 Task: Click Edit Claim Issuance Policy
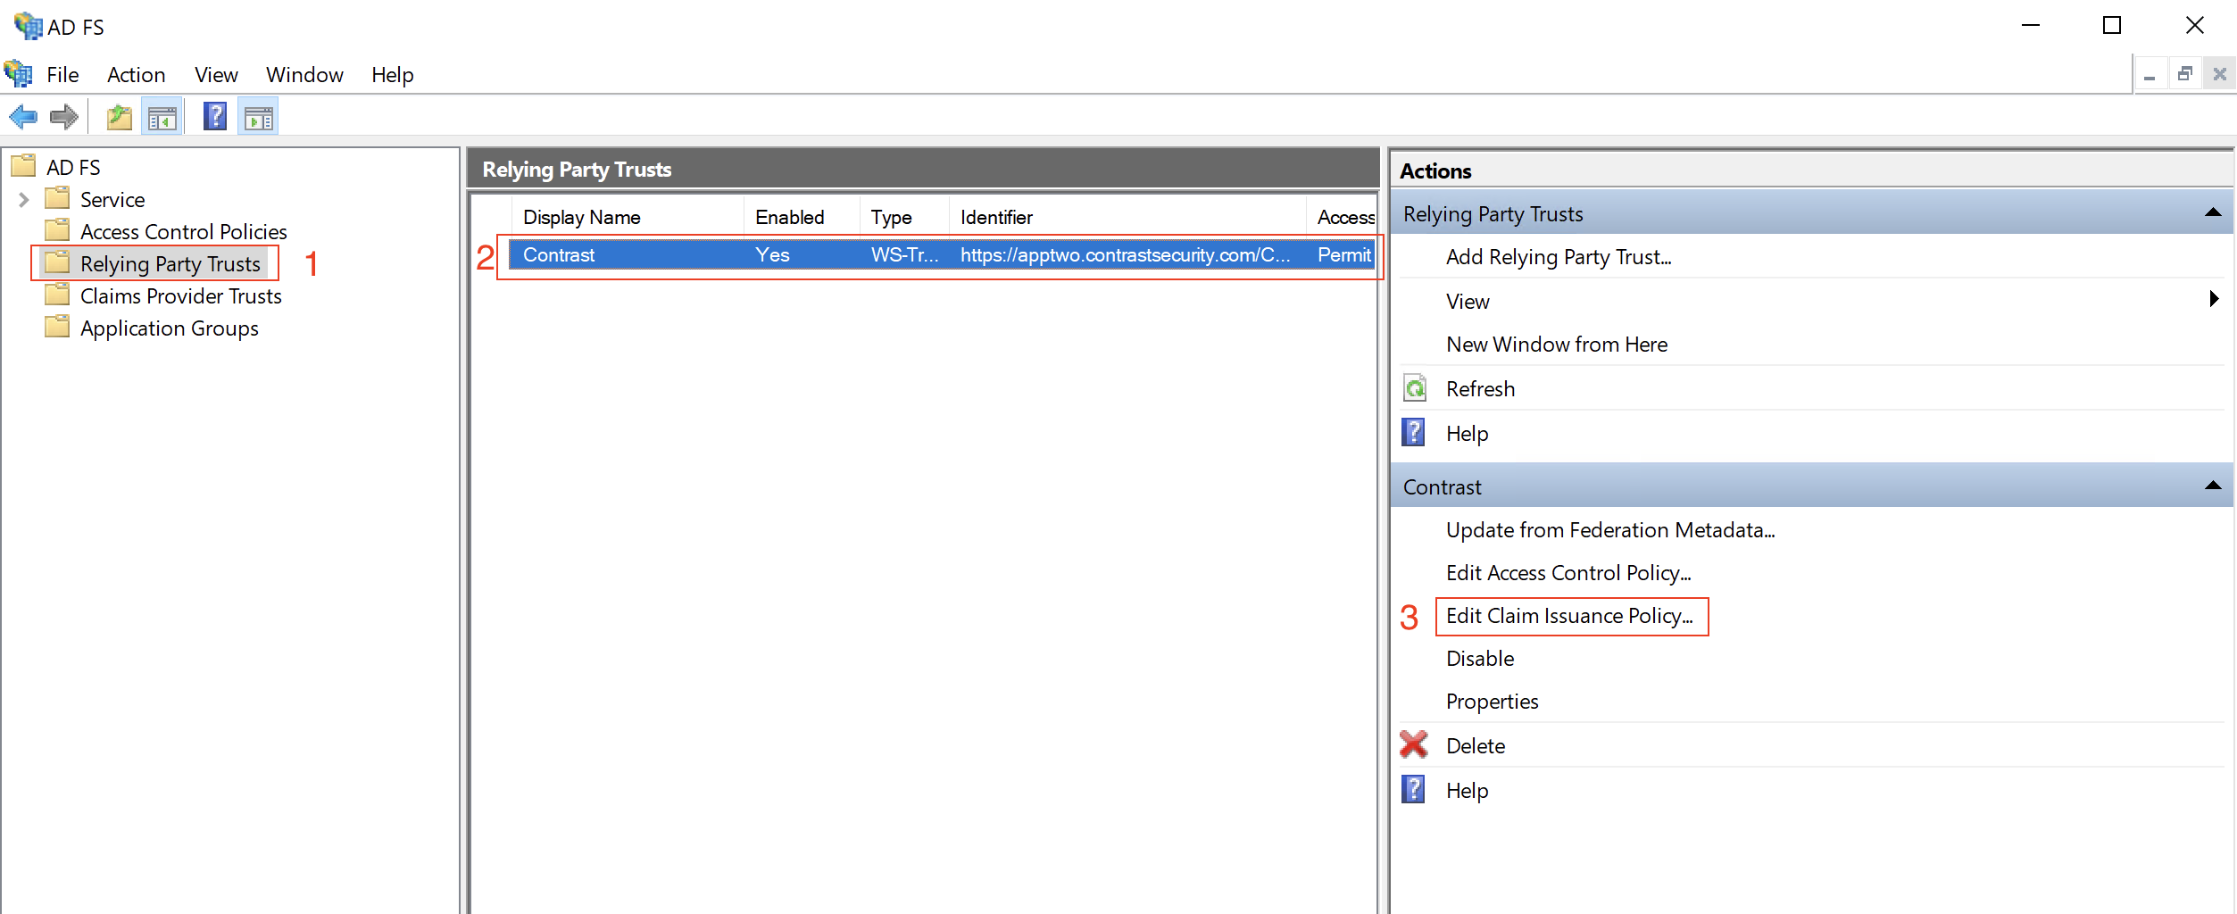pos(1568,616)
